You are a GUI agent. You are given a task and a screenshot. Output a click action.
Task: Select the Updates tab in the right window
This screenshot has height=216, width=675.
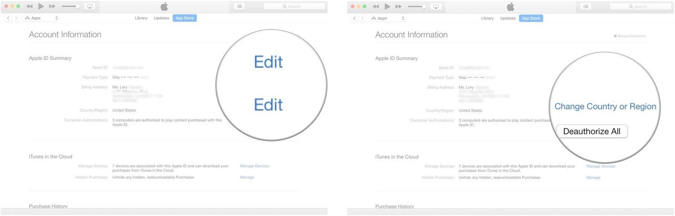(x=508, y=18)
